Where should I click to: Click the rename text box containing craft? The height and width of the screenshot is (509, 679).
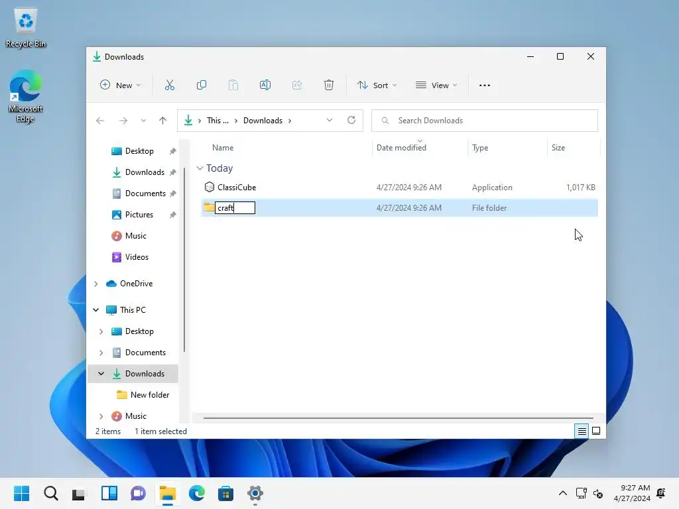coord(235,207)
